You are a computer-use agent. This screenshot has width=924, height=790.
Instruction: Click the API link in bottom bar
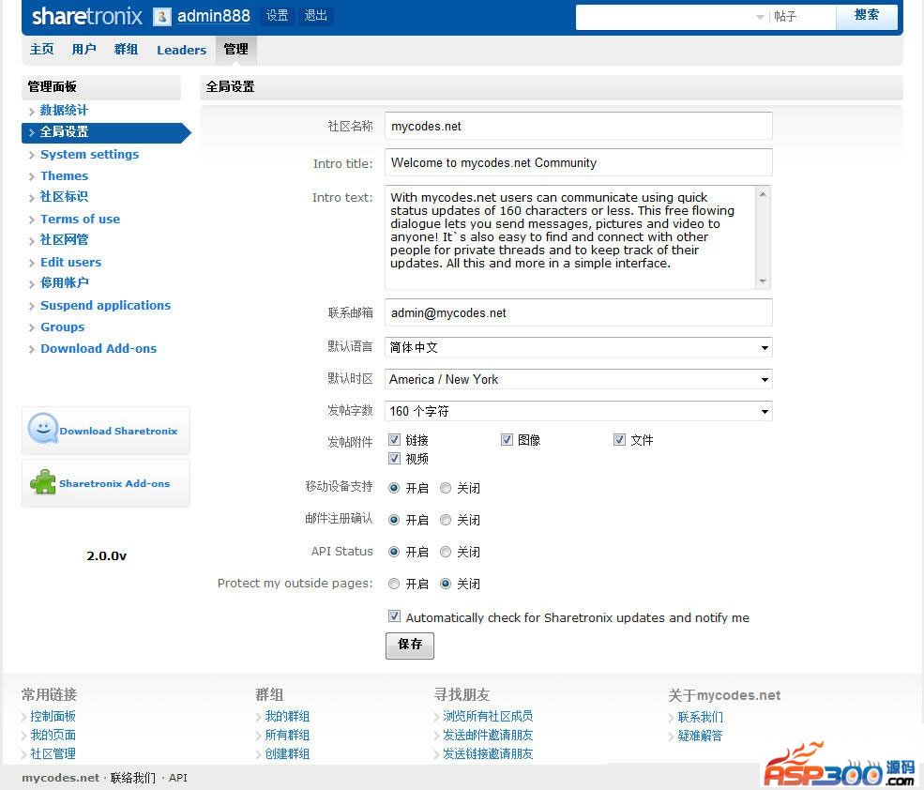tap(178, 778)
